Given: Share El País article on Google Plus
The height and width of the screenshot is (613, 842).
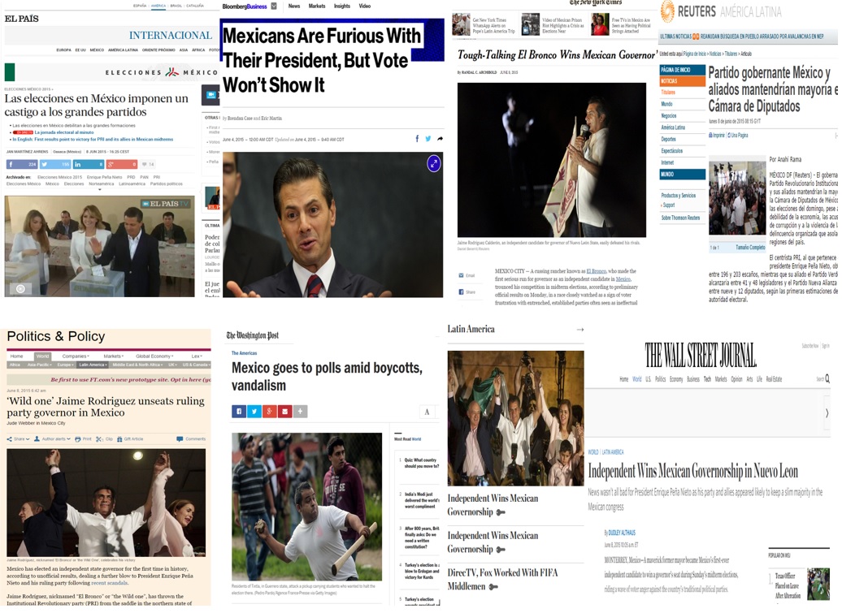Looking at the screenshot, I should click(122, 164).
